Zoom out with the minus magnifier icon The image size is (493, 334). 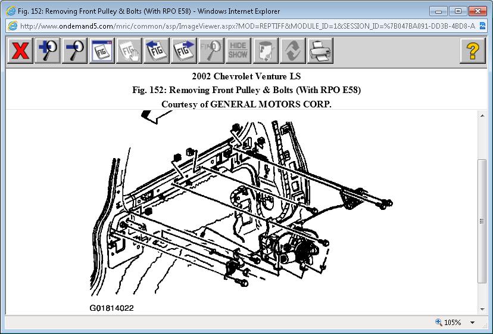coord(74,51)
